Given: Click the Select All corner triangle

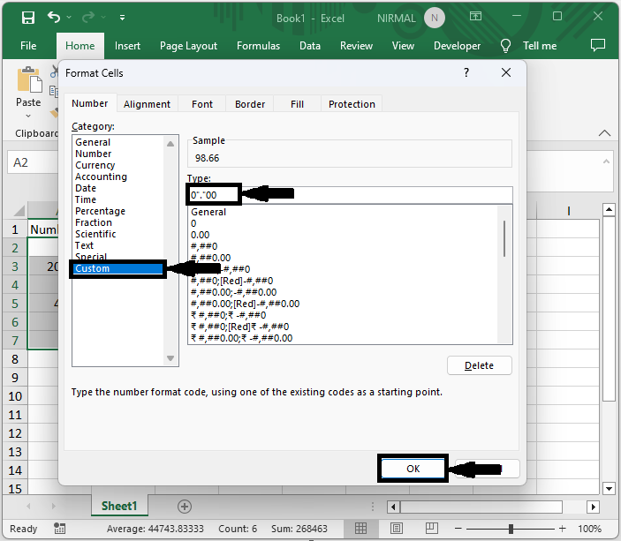Looking at the screenshot, I should pos(19,210).
